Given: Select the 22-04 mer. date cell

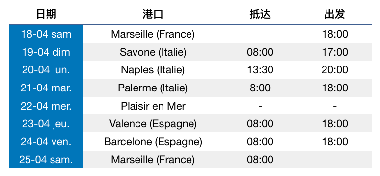Looking at the screenshot, I should coord(46,106).
